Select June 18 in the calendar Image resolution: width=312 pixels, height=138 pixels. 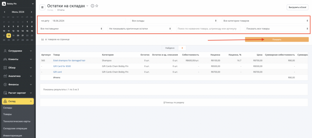pyautogui.click(x=8, y=36)
